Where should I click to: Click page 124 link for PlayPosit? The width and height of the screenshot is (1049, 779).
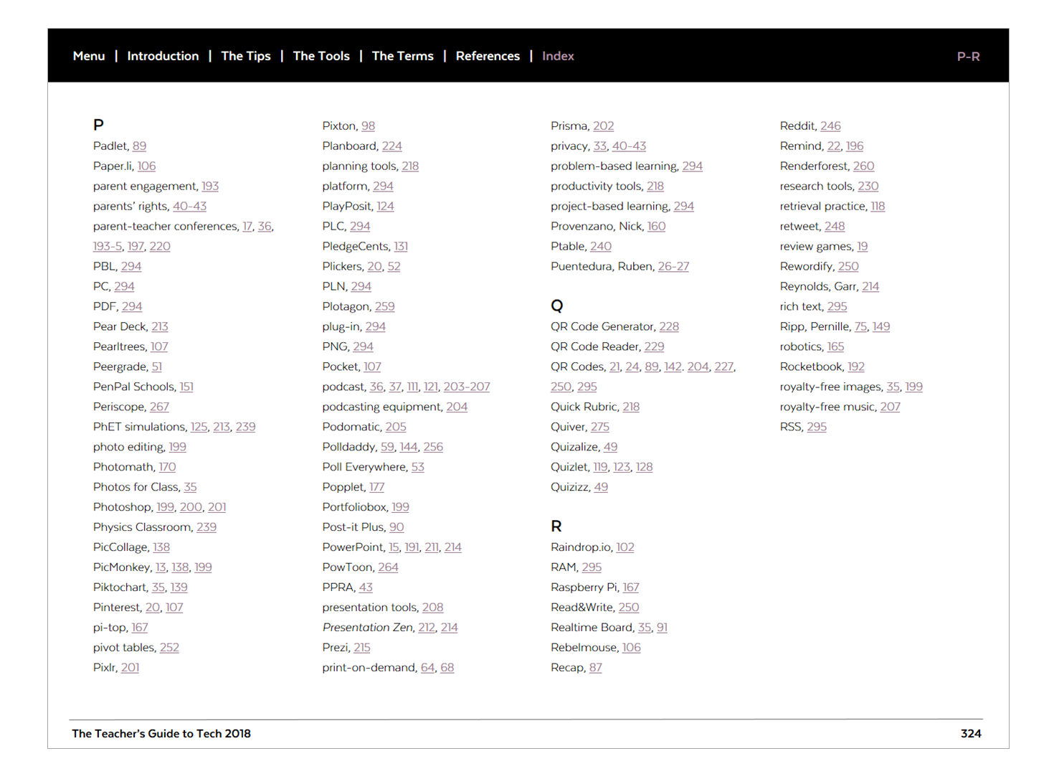click(x=385, y=206)
